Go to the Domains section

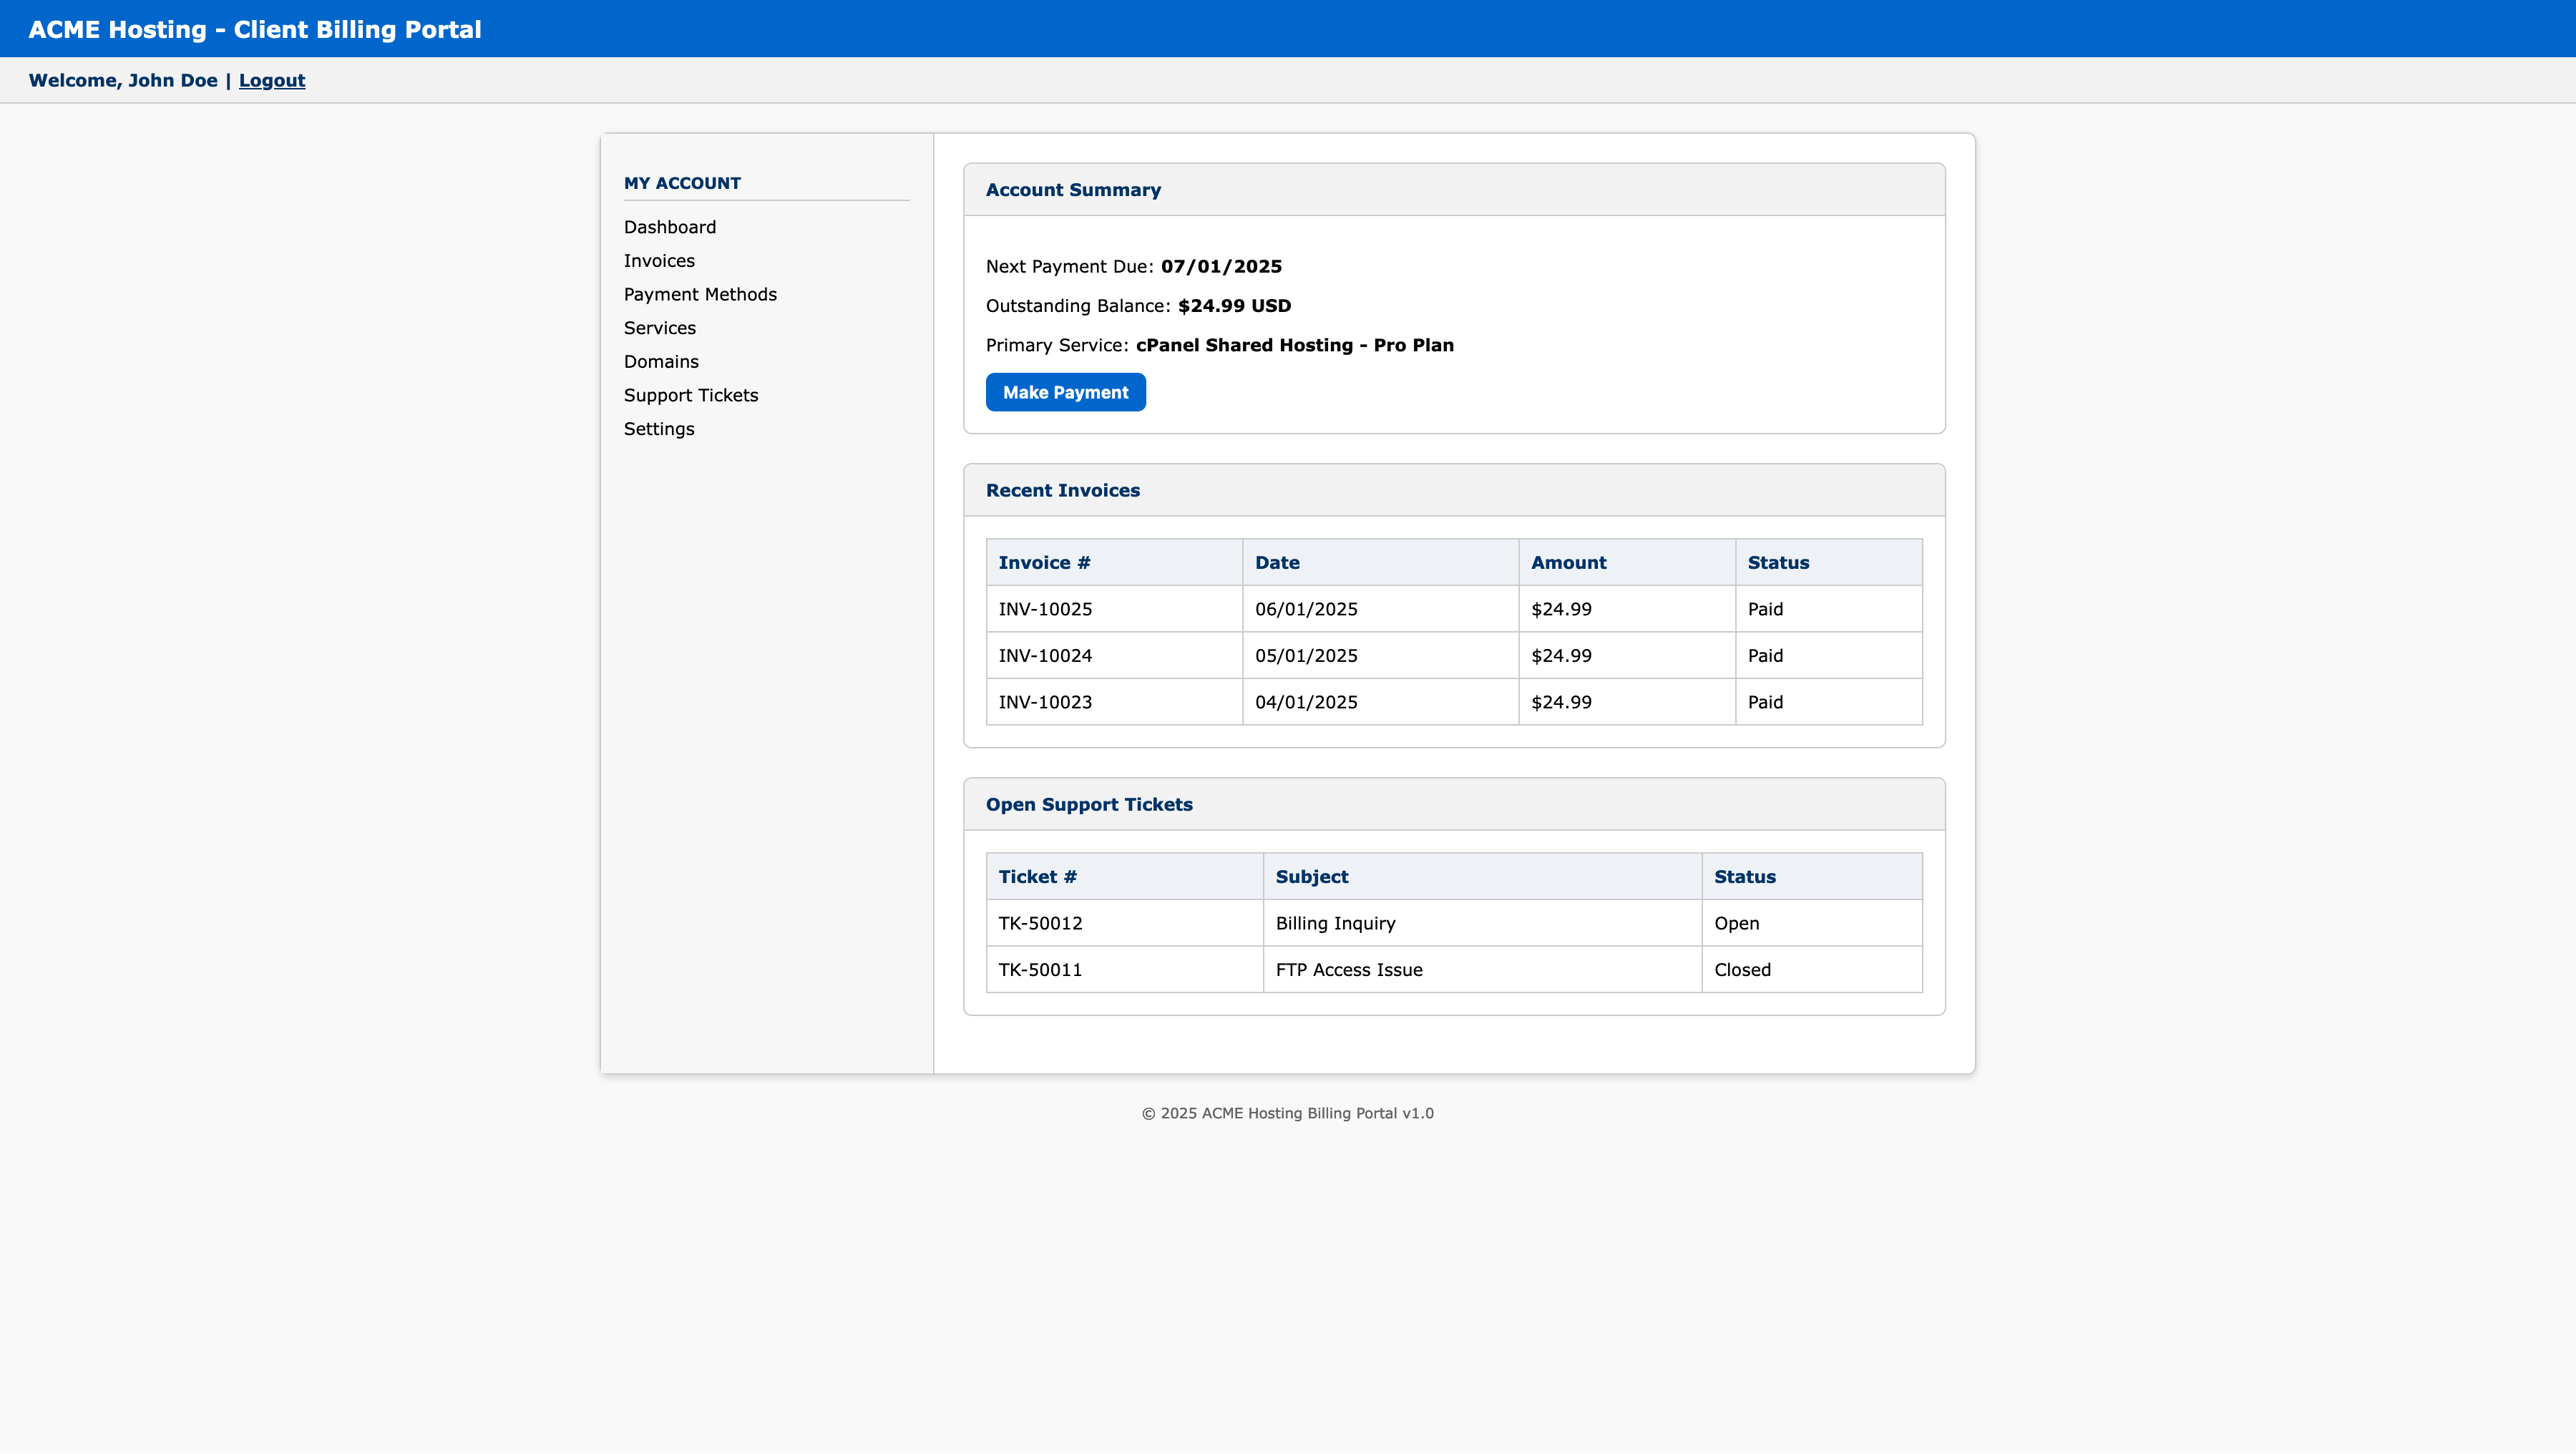point(660,361)
